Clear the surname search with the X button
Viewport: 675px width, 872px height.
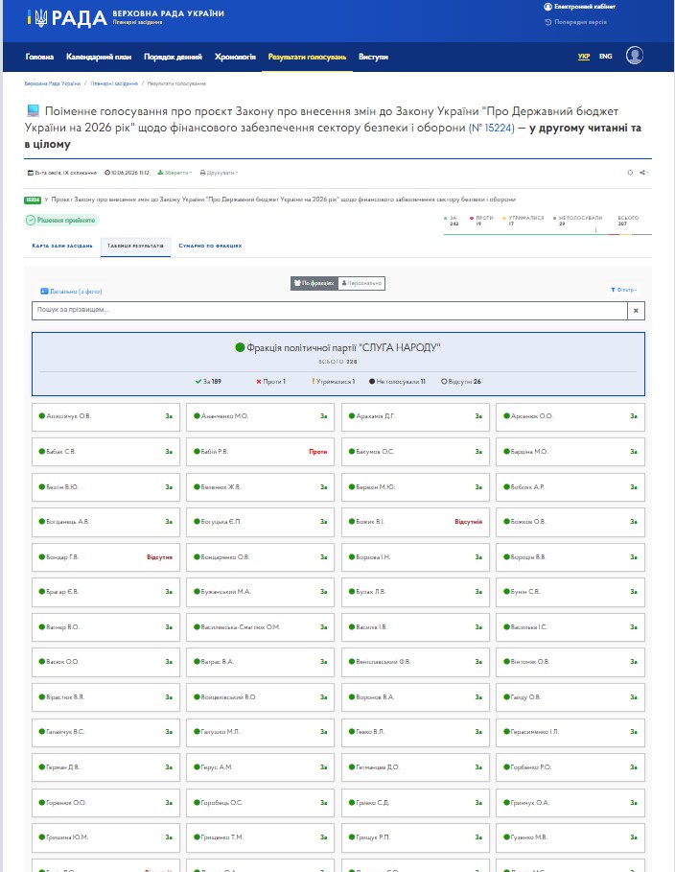636,310
